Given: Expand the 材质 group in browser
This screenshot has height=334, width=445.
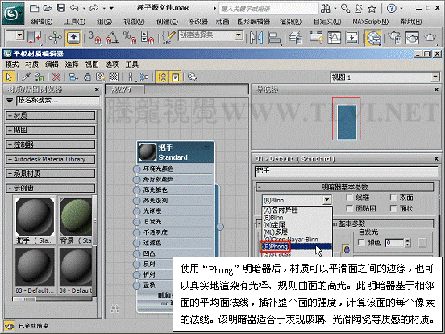Looking at the screenshot, I should coord(51,115).
